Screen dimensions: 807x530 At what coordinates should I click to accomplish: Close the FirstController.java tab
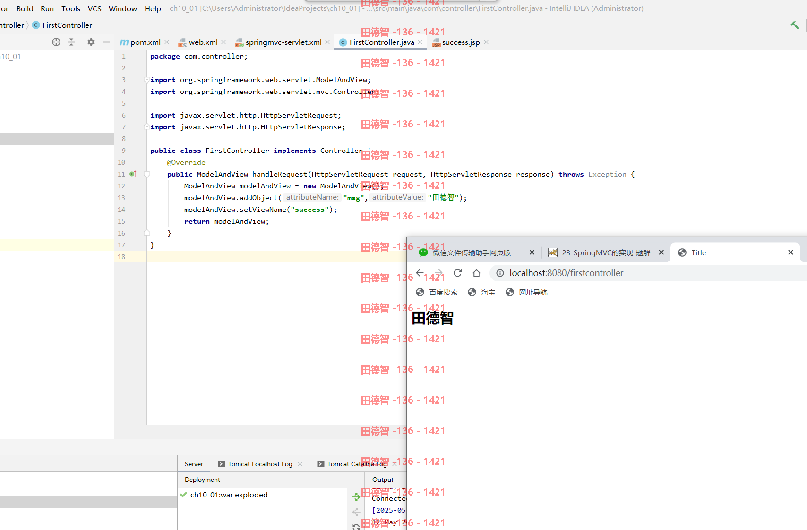420,42
